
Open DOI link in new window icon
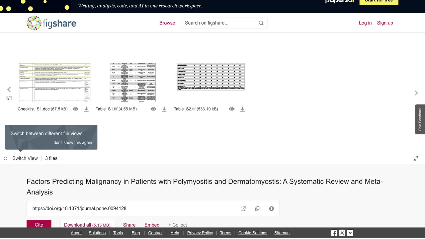(x=243, y=208)
